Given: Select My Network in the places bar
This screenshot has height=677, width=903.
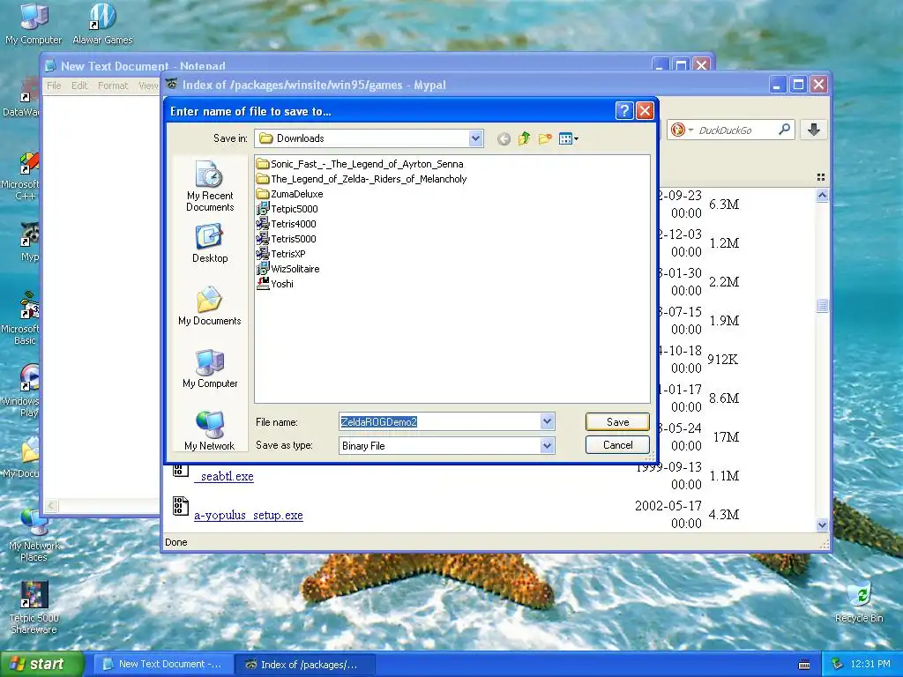Looking at the screenshot, I should tap(210, 430).
